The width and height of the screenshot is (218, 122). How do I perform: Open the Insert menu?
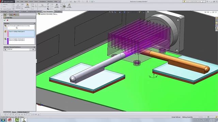click(31, 1)
